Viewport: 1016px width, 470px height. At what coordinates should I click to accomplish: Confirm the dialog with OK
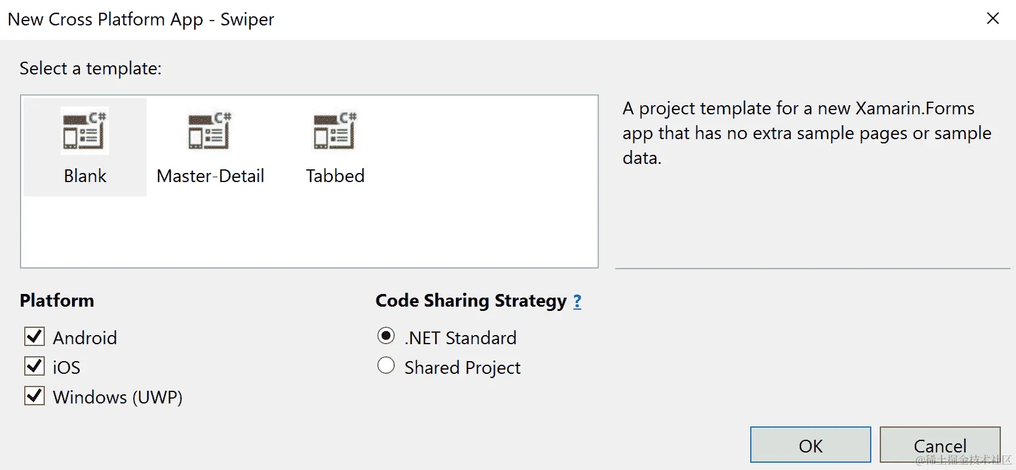pyautogui.click(x=810, y=445)
